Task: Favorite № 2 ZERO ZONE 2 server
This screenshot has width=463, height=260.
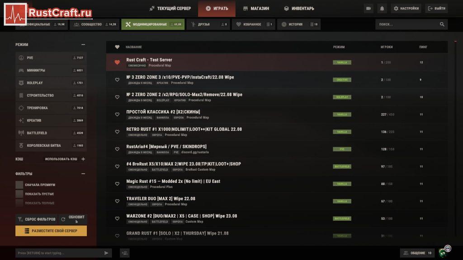Action: pyautogui.click(x=117, y=97)
